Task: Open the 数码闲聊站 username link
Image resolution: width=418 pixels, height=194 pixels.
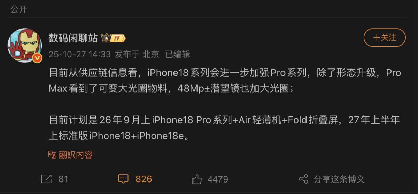Action: [73, 38]
